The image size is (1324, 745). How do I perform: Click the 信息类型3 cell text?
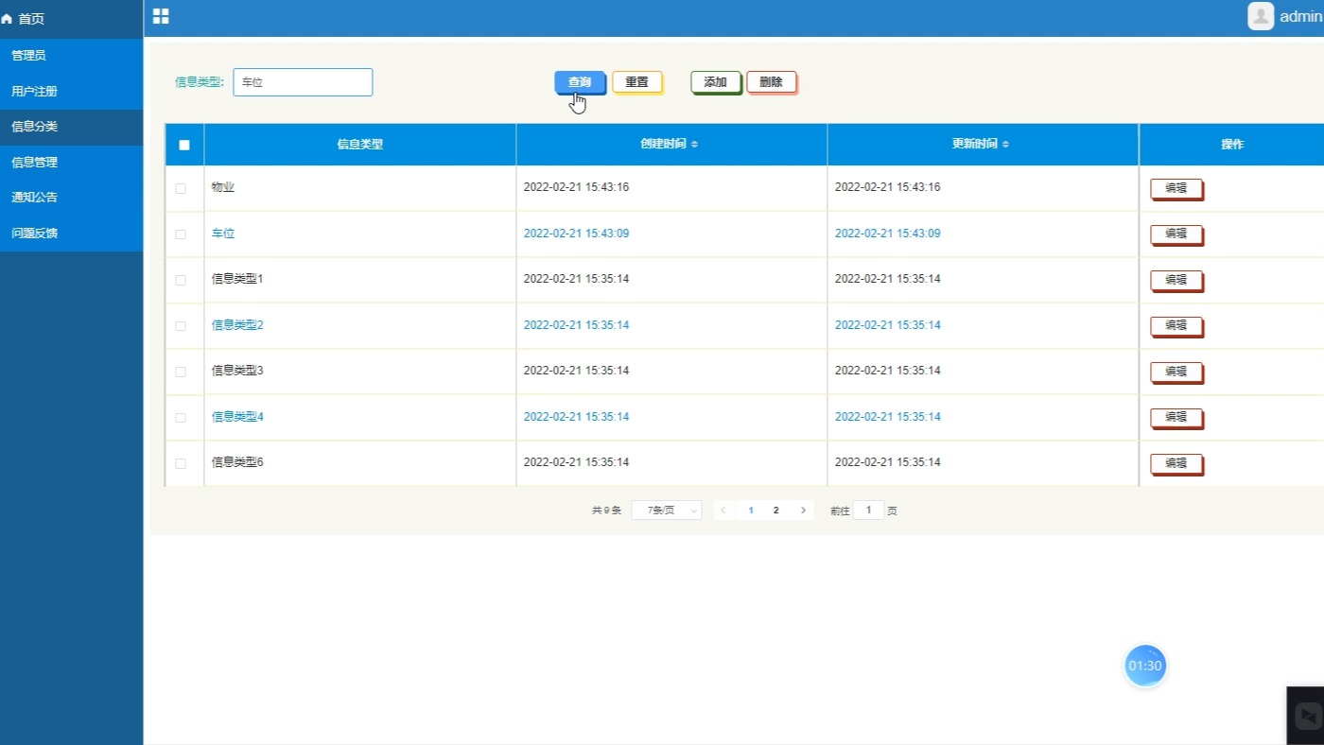(x=237, y=371)
